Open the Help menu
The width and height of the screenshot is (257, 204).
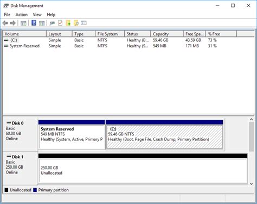coord(51,15)
